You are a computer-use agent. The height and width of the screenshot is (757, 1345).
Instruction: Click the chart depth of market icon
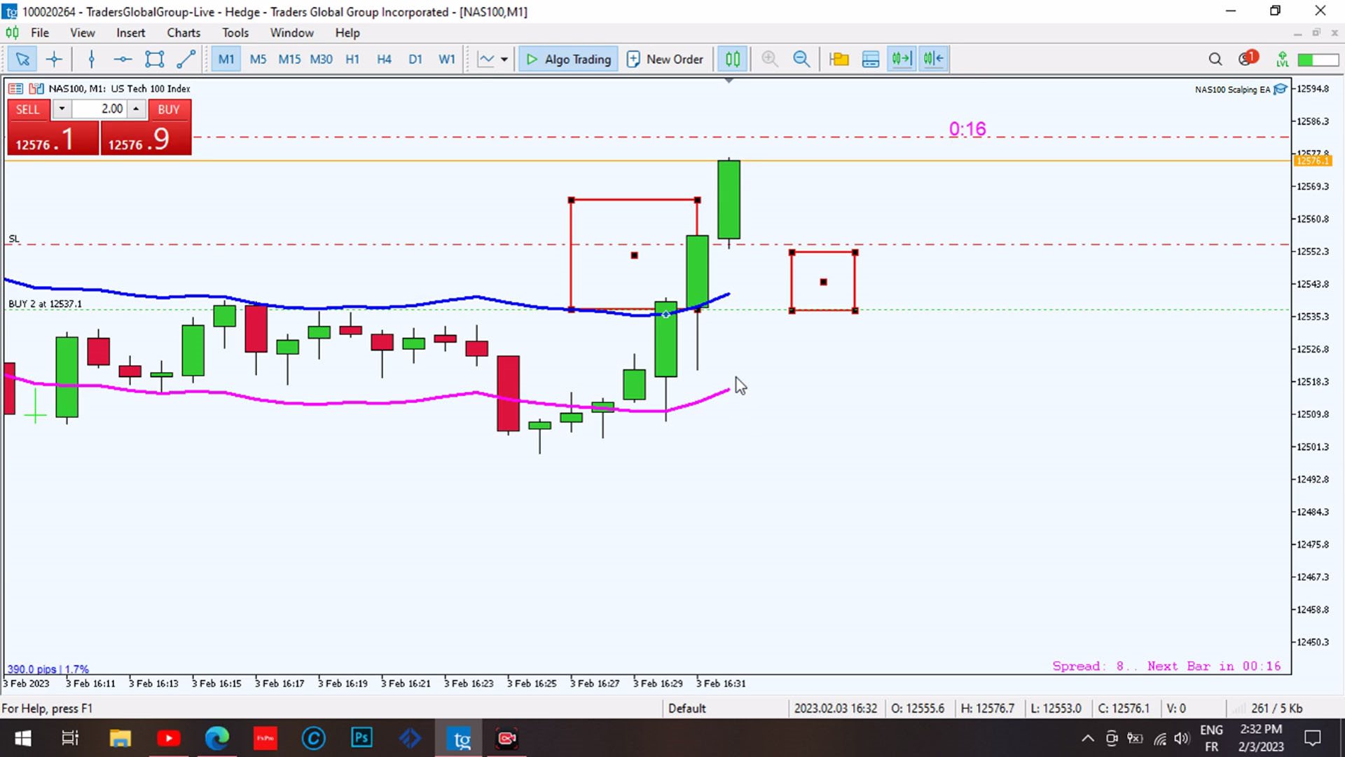[36, 88]
